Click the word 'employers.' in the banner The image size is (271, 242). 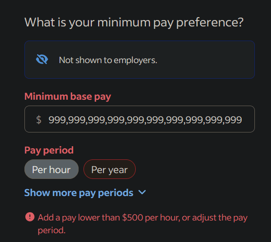[x=135, y=60]
